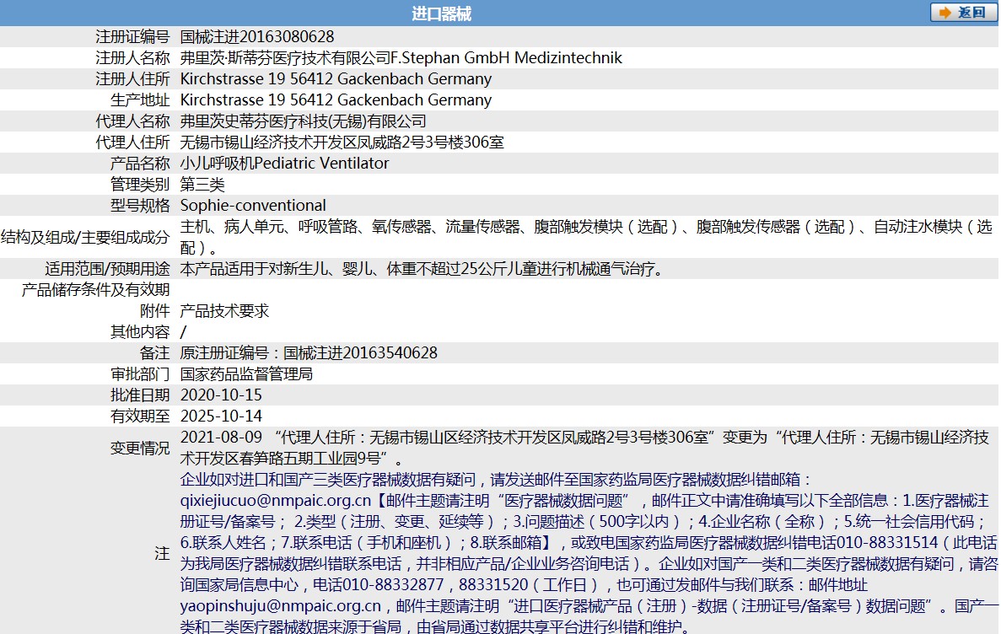Viewport: 1001px width, 634px height.
Task: Click the 产品名称 label
Action: [141, 164]
